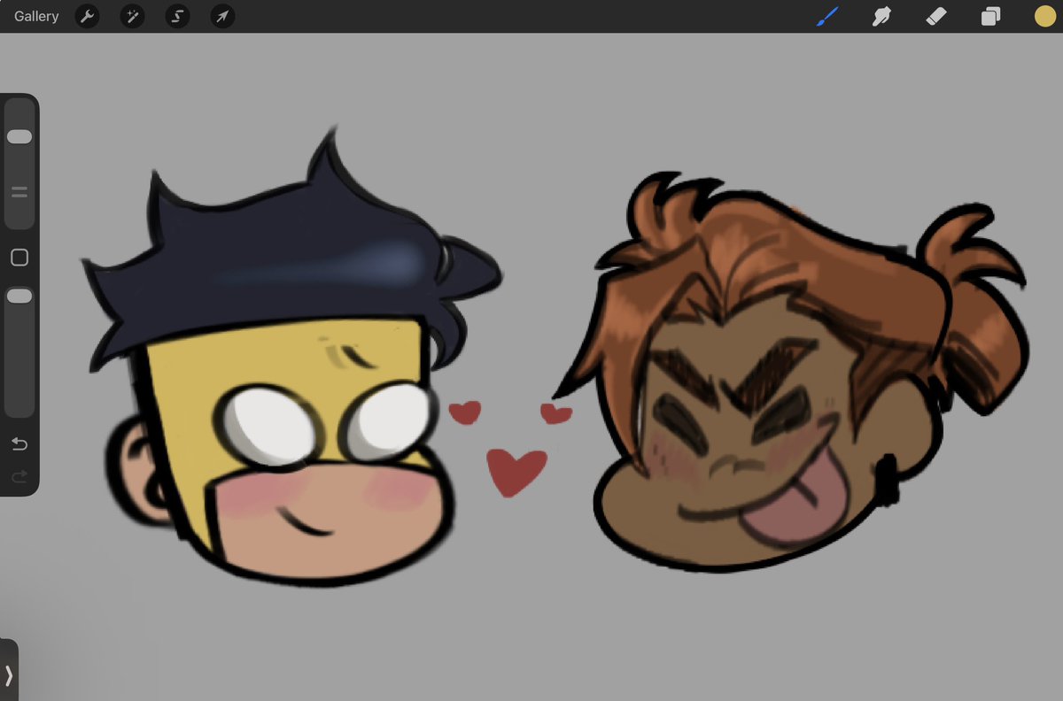Select the Brush tool

coord(828,16)
